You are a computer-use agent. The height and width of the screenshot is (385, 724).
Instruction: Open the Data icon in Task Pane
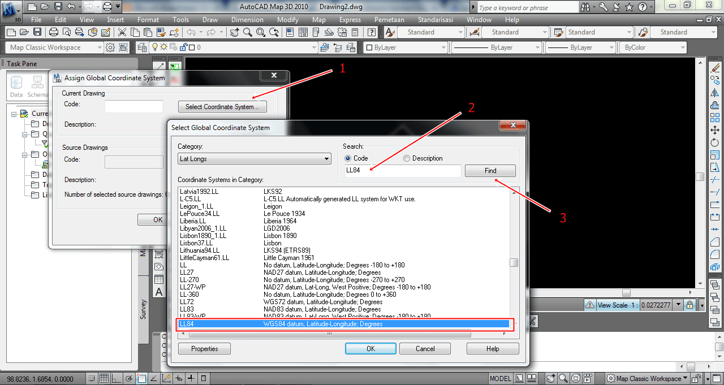[x=16, y=86]
